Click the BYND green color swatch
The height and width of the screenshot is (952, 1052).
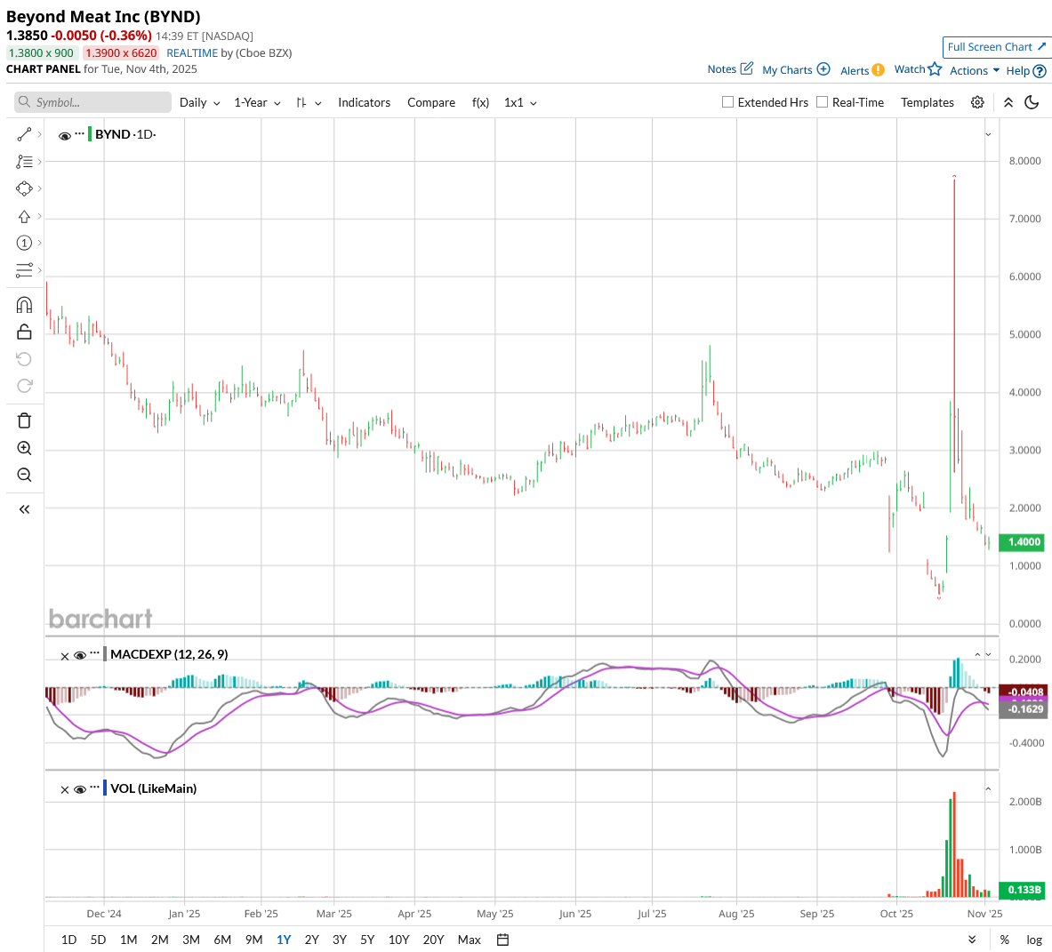point(90,134)
